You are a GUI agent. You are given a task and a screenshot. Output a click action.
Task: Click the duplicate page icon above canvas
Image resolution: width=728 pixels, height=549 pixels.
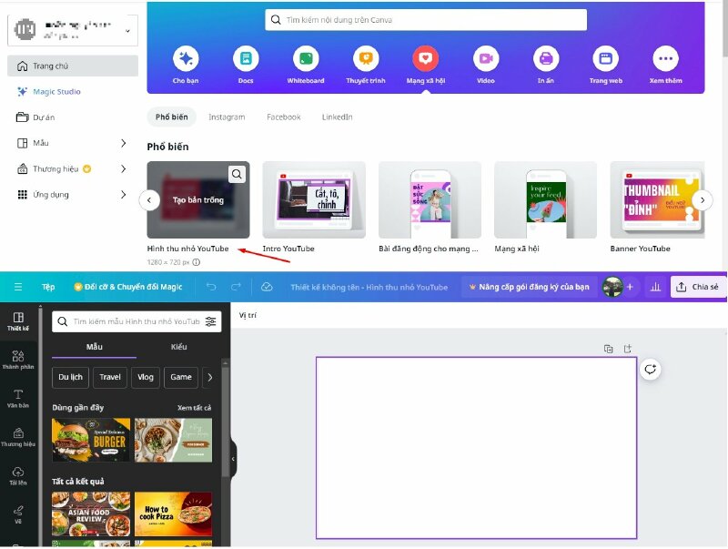(x=609, y=349)
